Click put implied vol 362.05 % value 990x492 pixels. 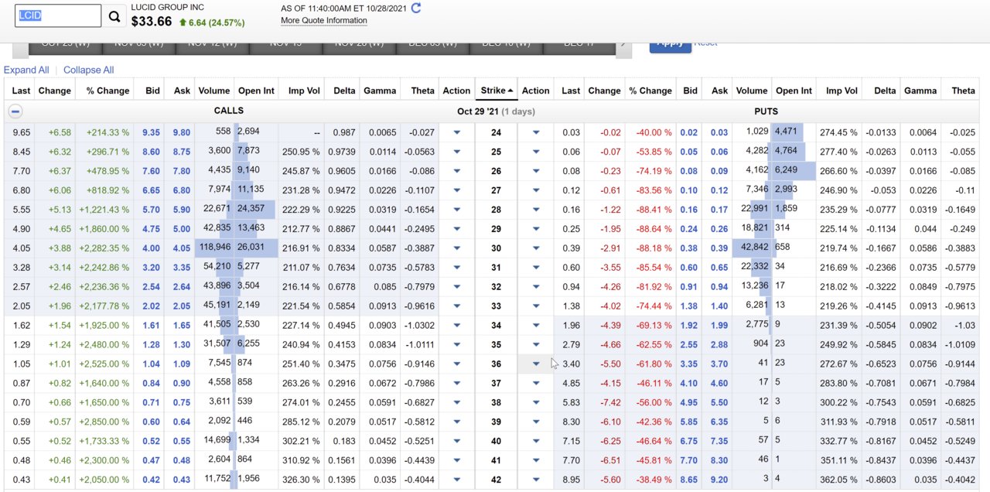839,480
